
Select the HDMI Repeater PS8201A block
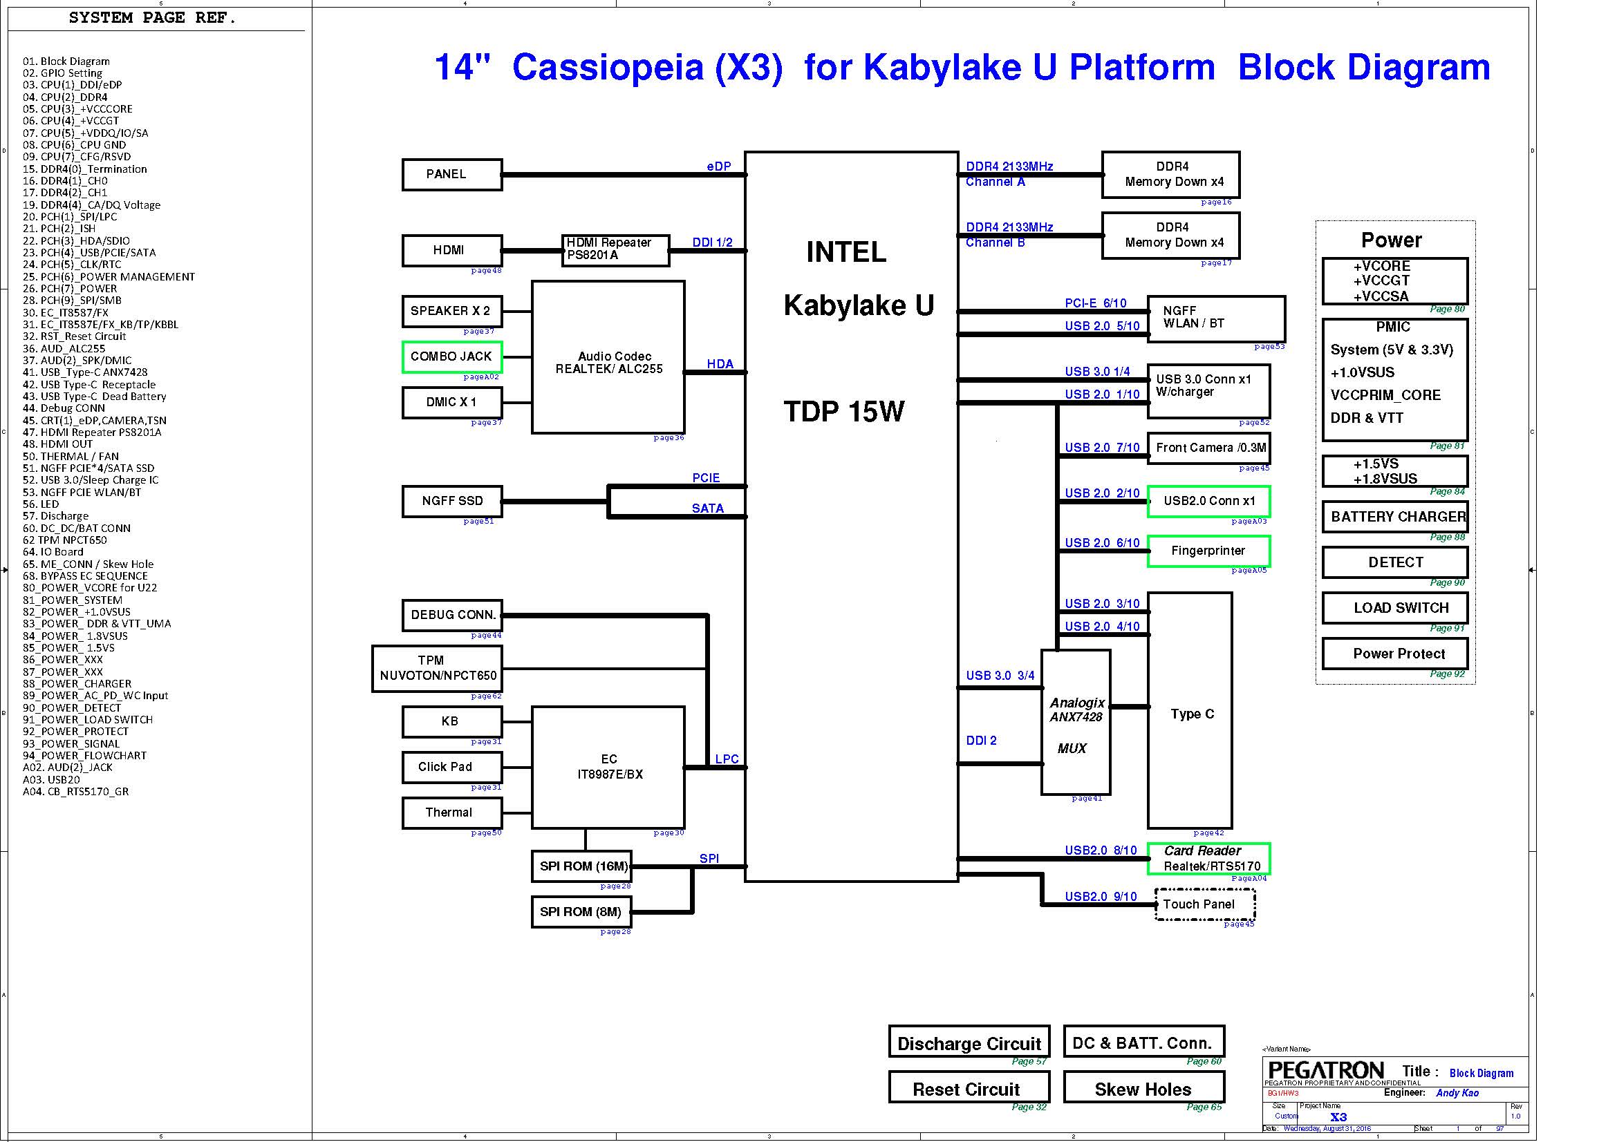615,250
